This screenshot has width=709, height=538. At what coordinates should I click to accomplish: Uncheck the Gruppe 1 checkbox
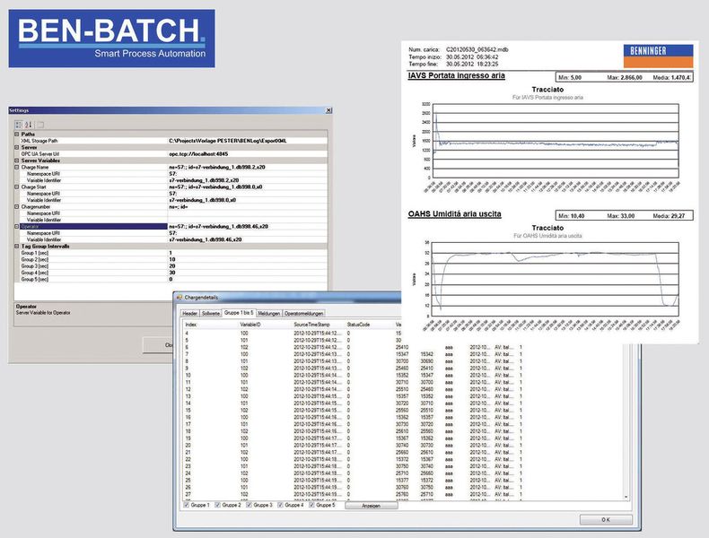pyautogui.click(x=187, y=505)
